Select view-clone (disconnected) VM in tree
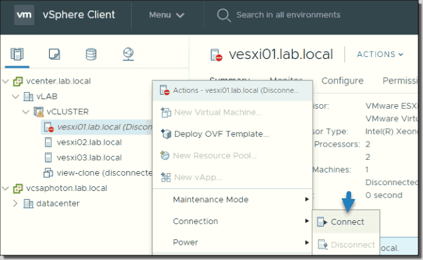 click(104, 173)
